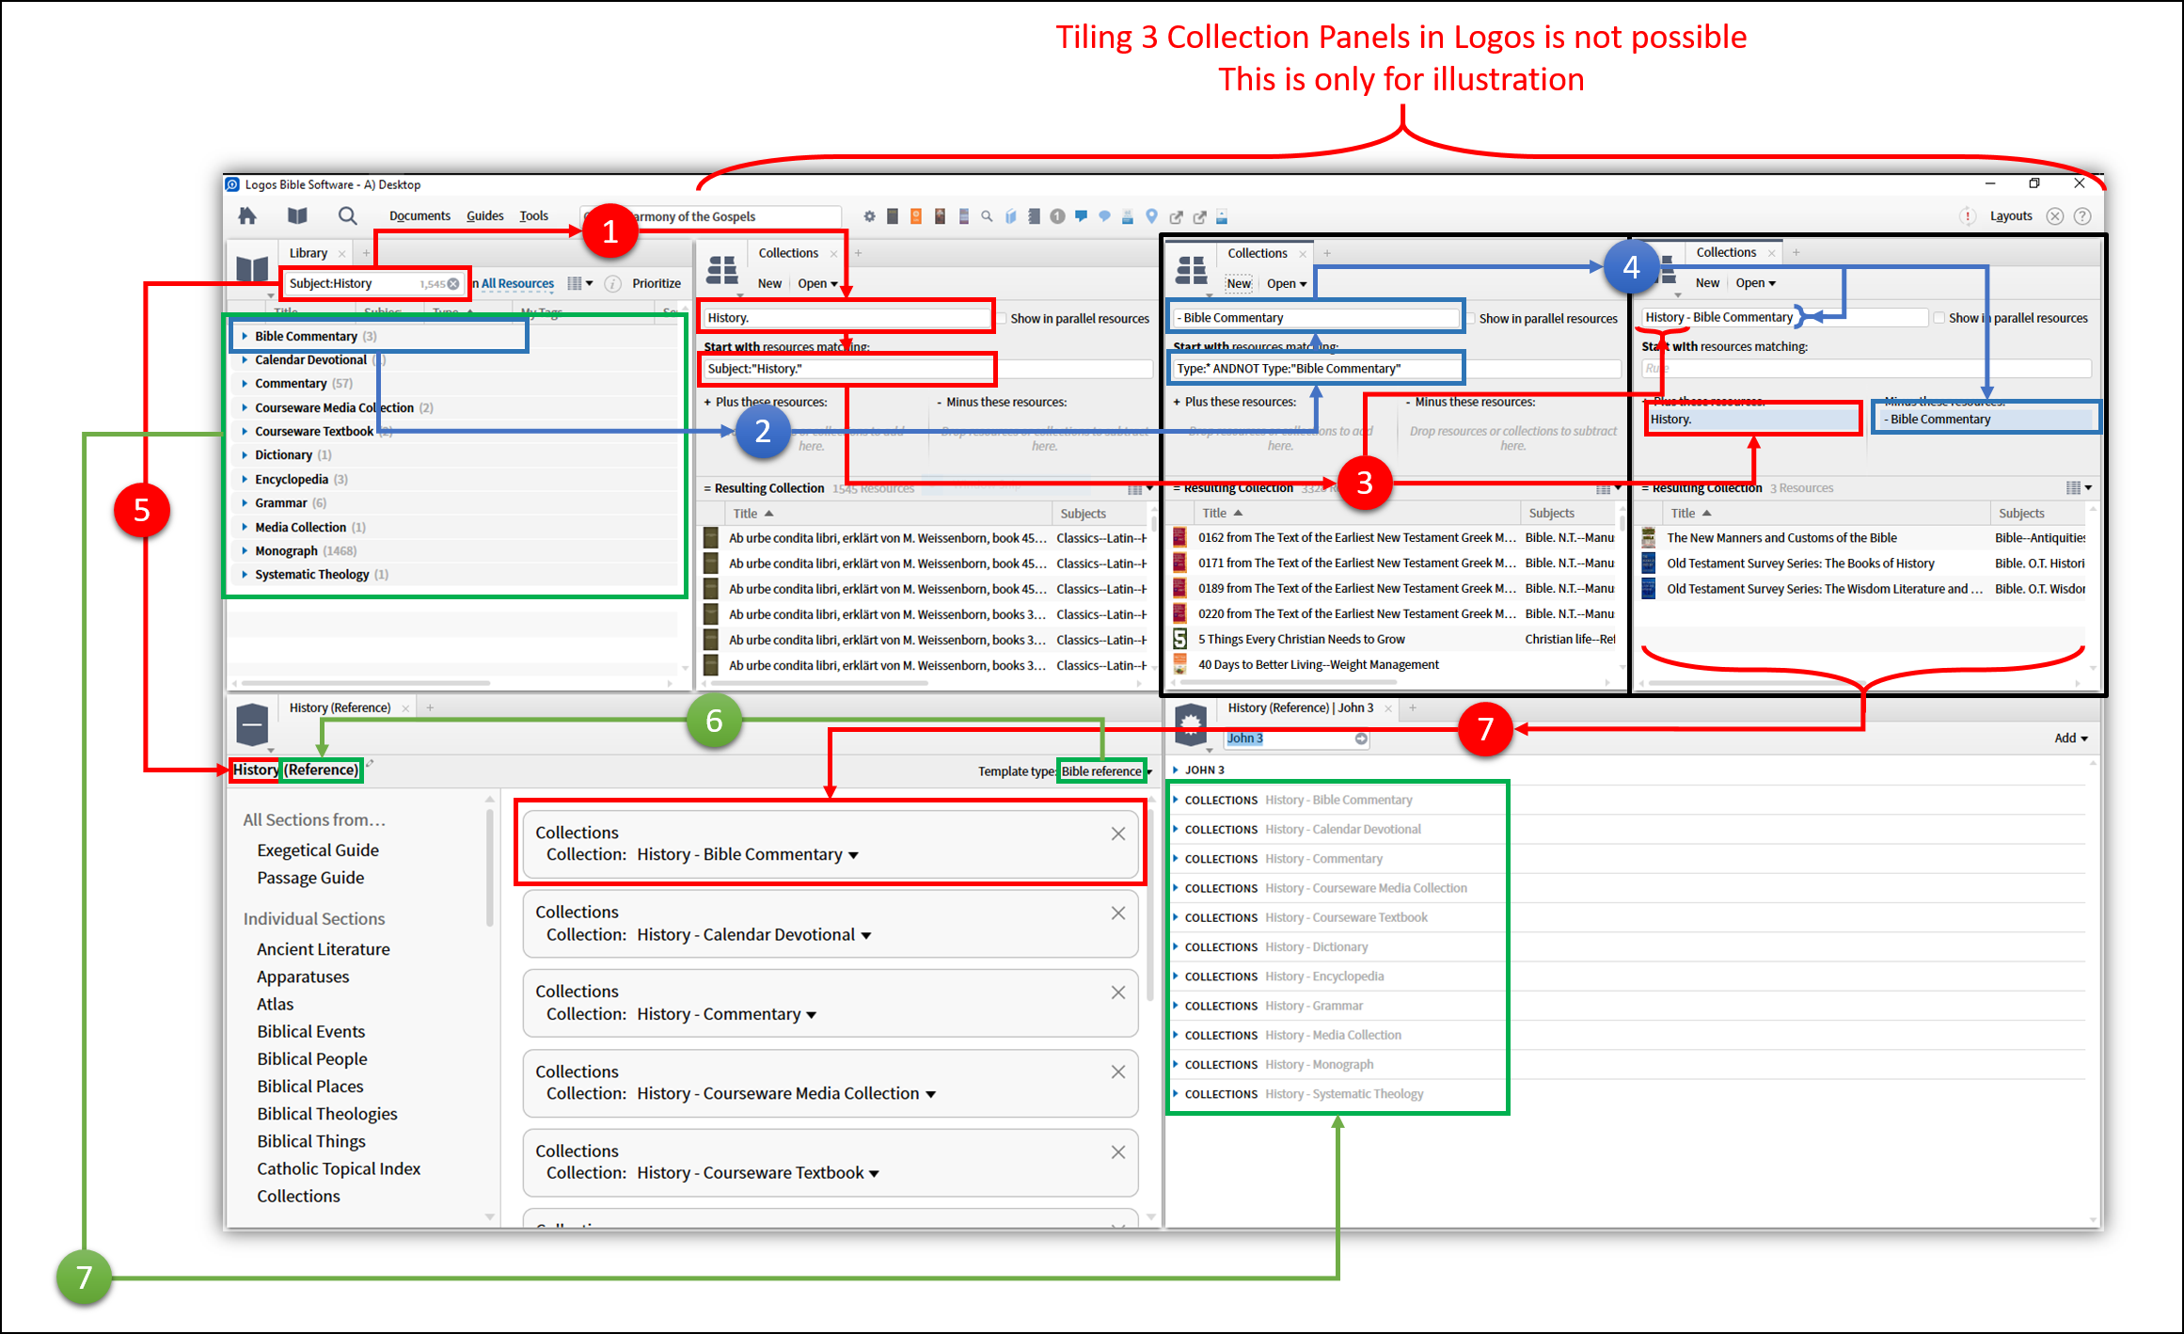Open the Documents menu
Image resolution: width=2184 pixels, height=1334 pixels.
click(x=419, y=216)
